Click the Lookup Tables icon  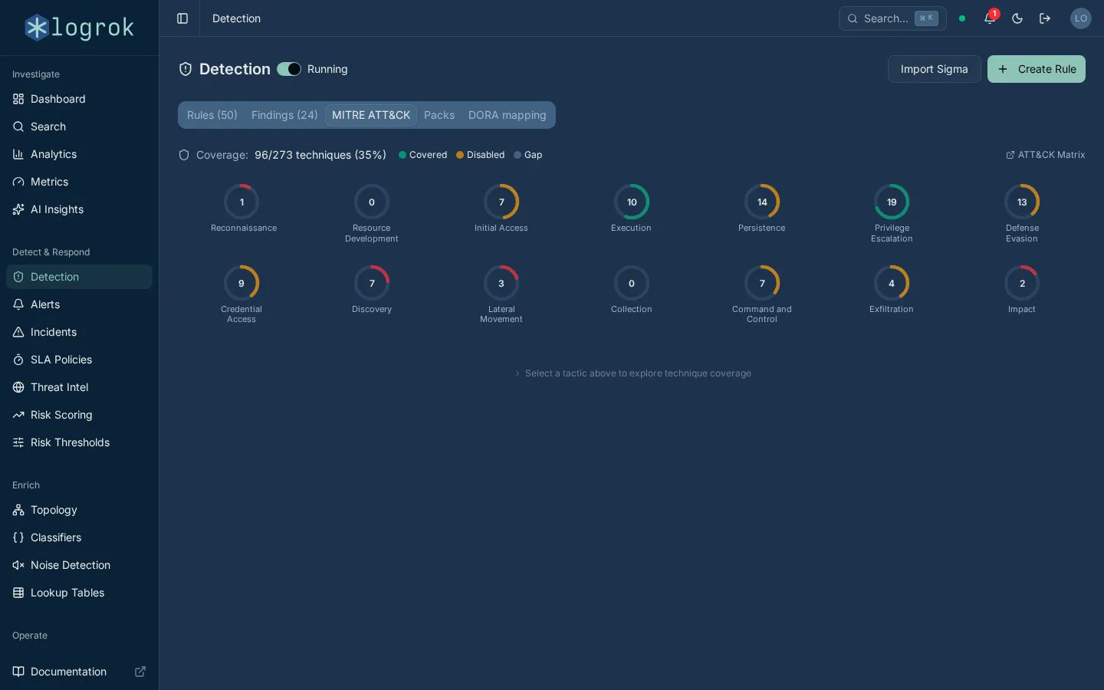(x=18, y=593)
